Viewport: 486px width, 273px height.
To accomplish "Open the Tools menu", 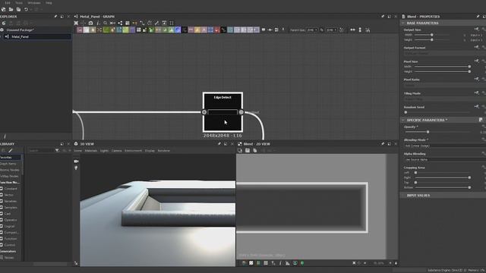I will 19,3.
